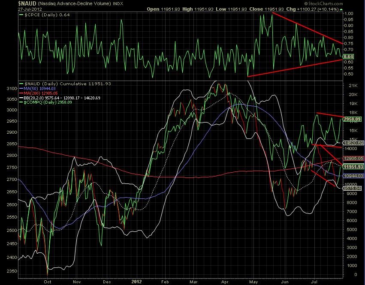Image resolution: width=365 pixels, height=285 pixels.
Task: Click the 1.00 tick on the $CPCE axis
Action: (349, 13)
